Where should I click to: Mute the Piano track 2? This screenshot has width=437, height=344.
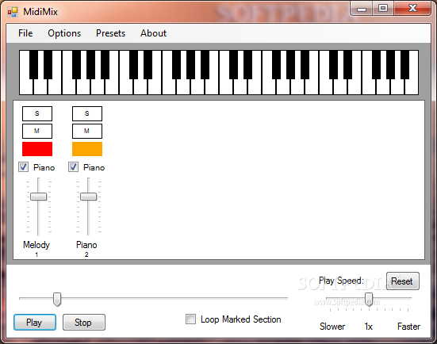tap(87, 131)
